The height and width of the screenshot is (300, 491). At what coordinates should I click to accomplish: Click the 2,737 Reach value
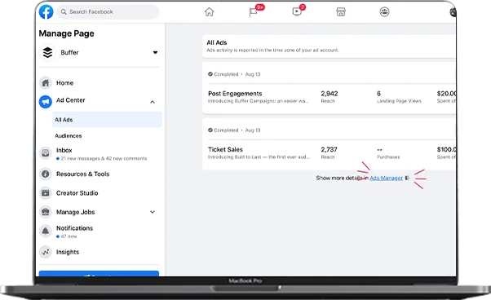click(x=330, y=149)
